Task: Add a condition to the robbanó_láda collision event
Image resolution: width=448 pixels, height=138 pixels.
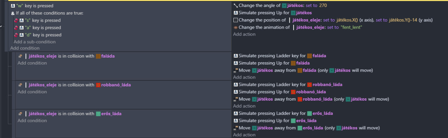Action: [32, 92]
